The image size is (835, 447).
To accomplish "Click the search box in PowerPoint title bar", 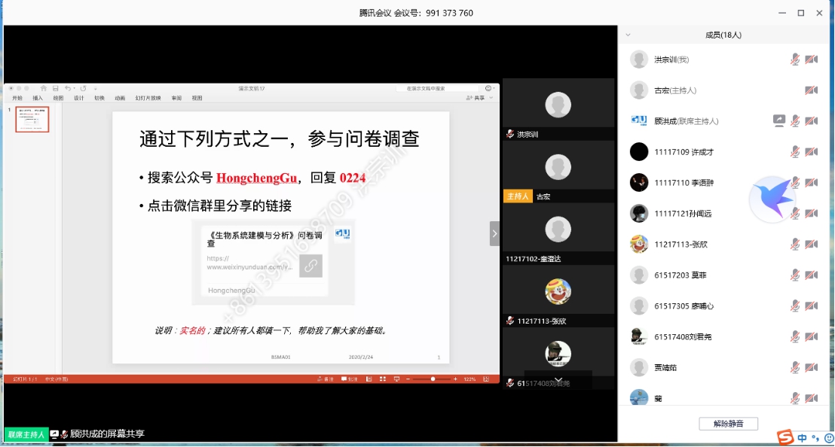I will tap(437, 88).
